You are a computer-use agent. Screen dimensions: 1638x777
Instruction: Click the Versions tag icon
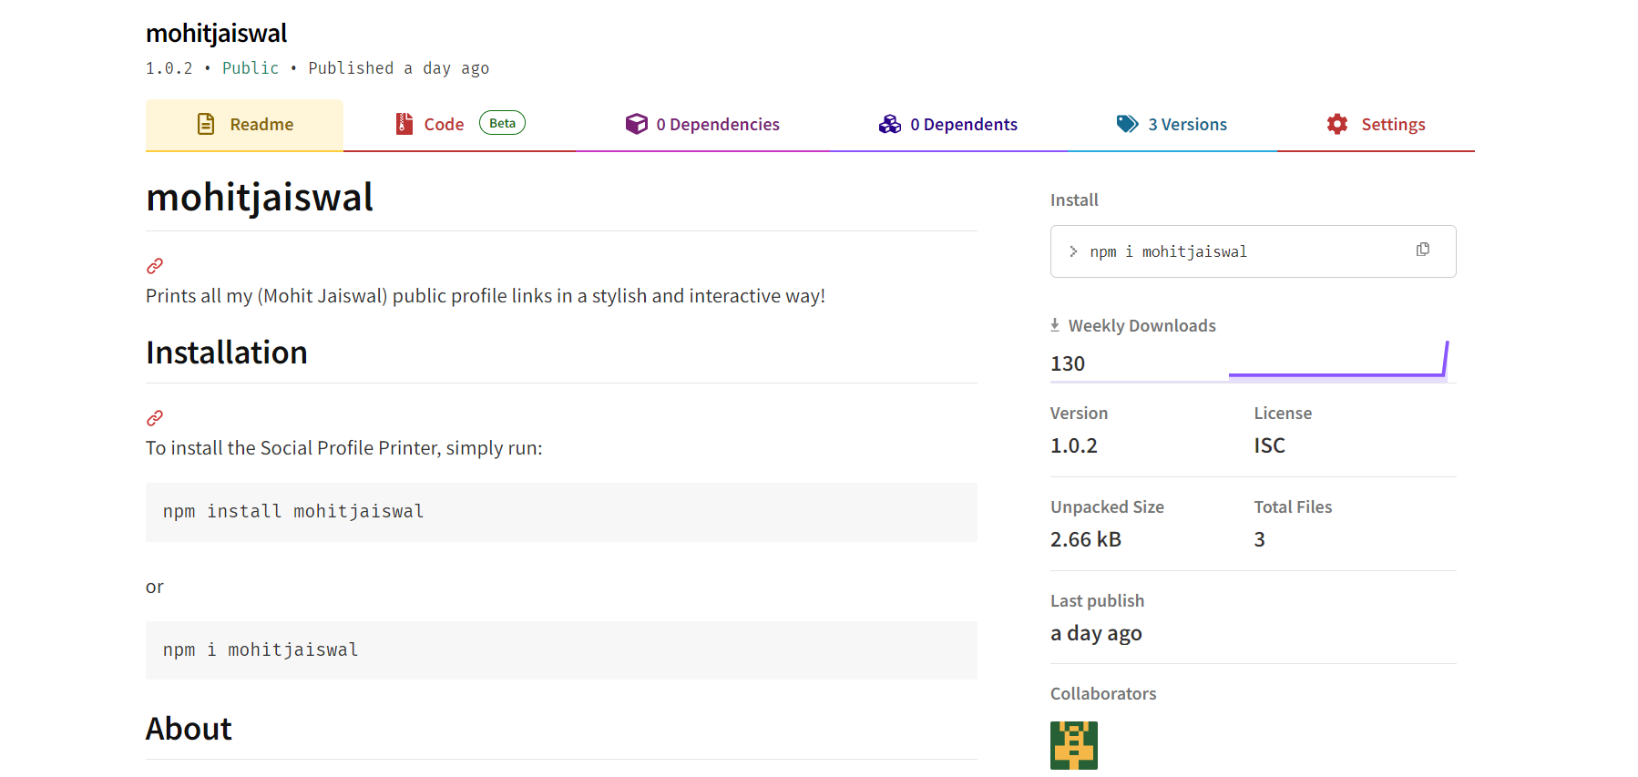[x=1127, y=124]
